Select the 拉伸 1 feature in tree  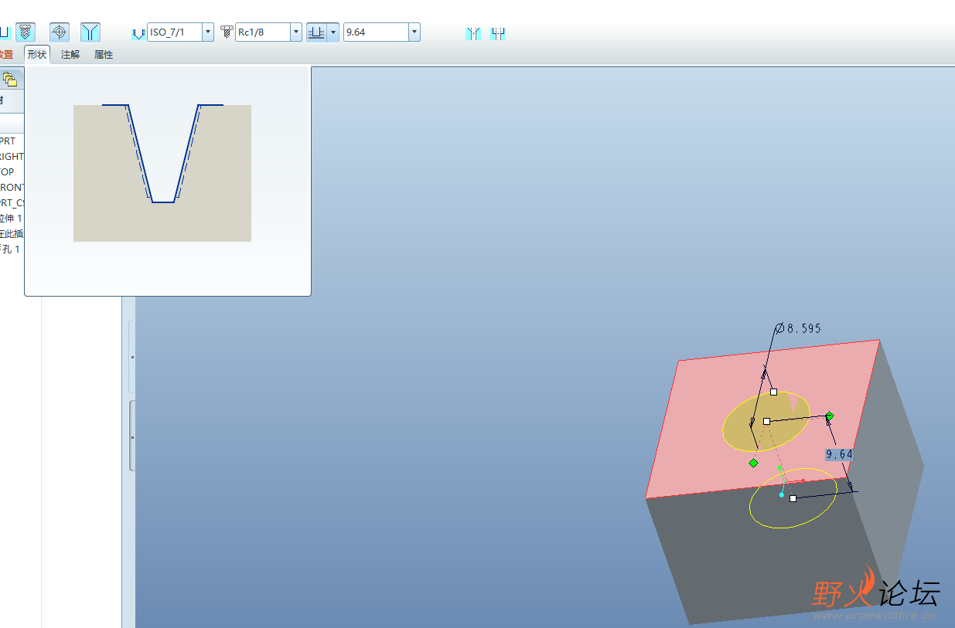12,219
